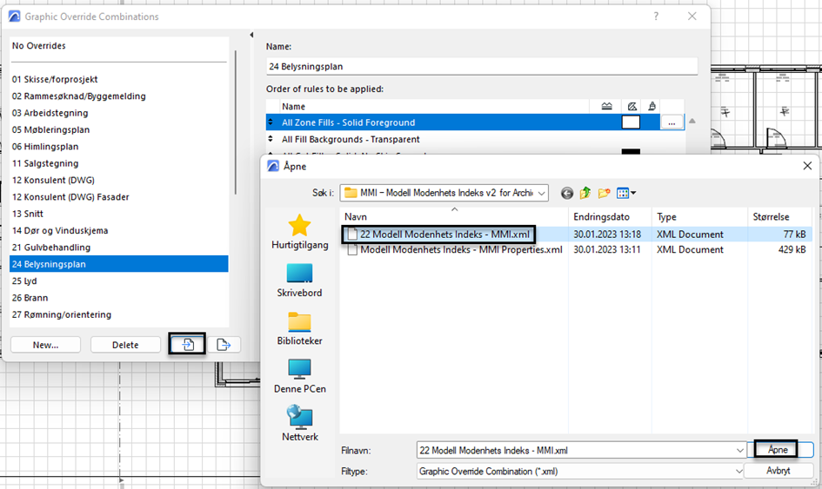The height and width of the screenshot is (489, 822).
Task: Open Biblioteker libraries location
Action: (x=299, y=328)
